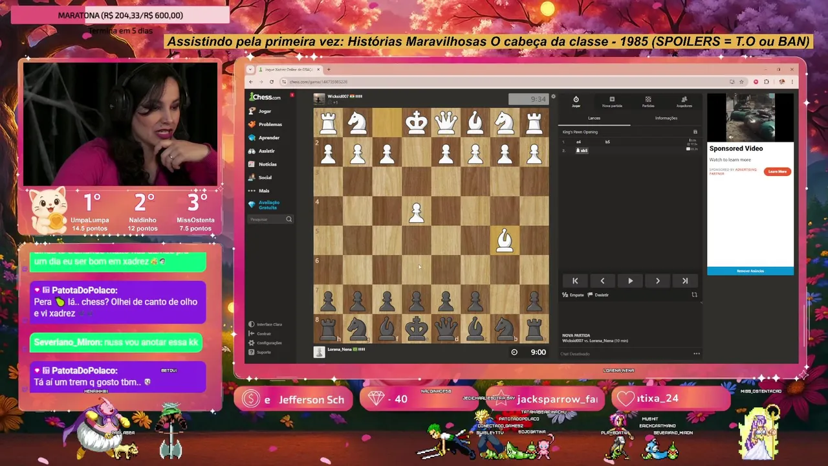
Task: Close the Jogue Xadrez Online tab
Action: [319, 69]
